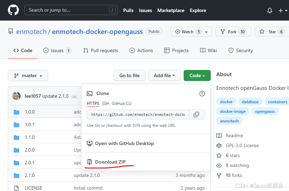Open the Pull requests tab

coord(101,50)
